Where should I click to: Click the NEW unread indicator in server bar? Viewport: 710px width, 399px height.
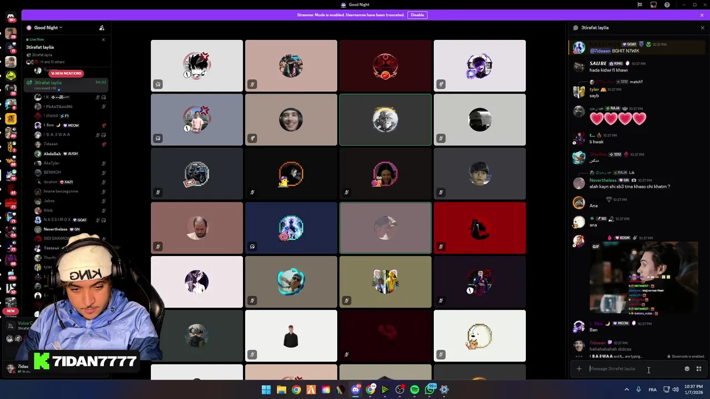click(x=11, y=311)
